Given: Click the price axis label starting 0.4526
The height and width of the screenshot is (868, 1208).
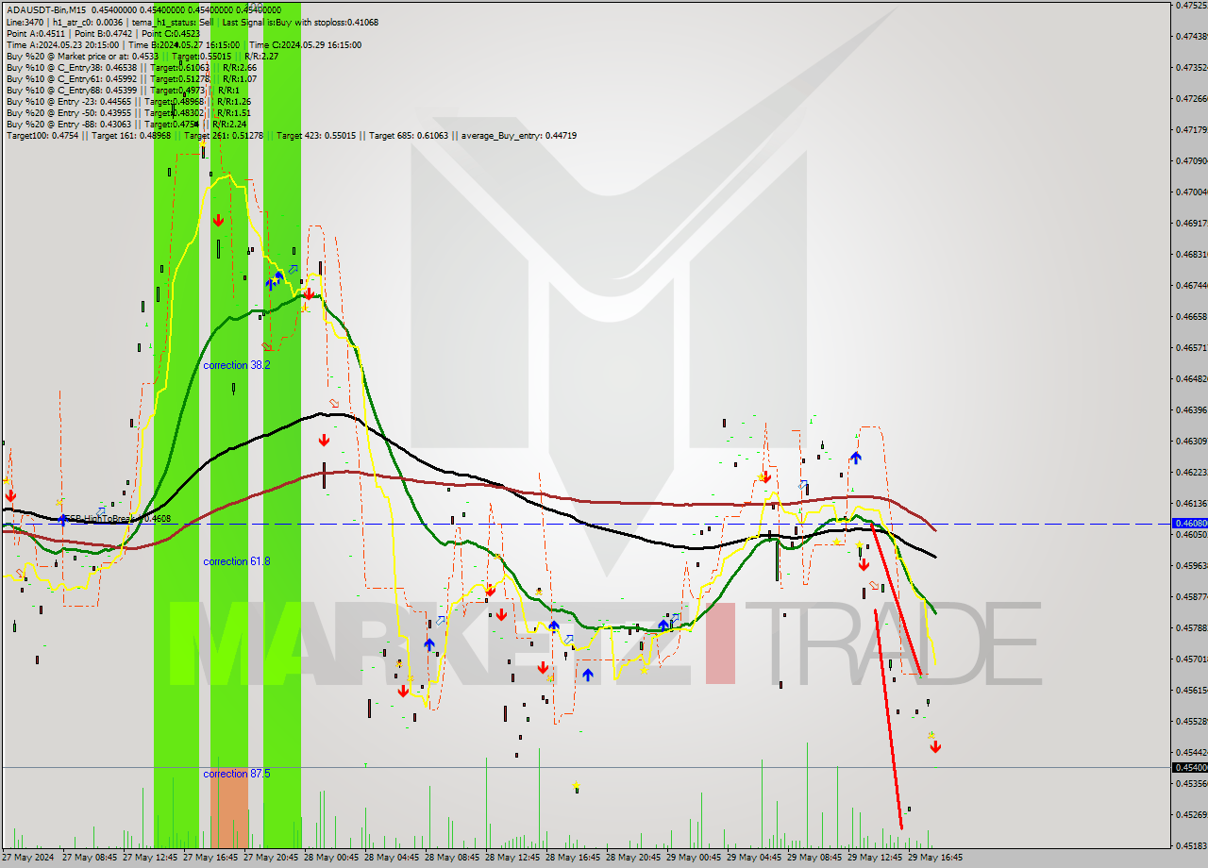Looking at the screenshot, I should click(1190, 814).
